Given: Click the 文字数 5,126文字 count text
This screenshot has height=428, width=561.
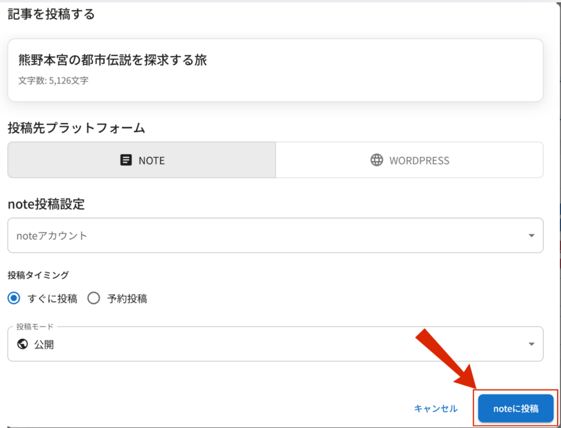Looking at the screenshot, I should [x=53, y=81].
